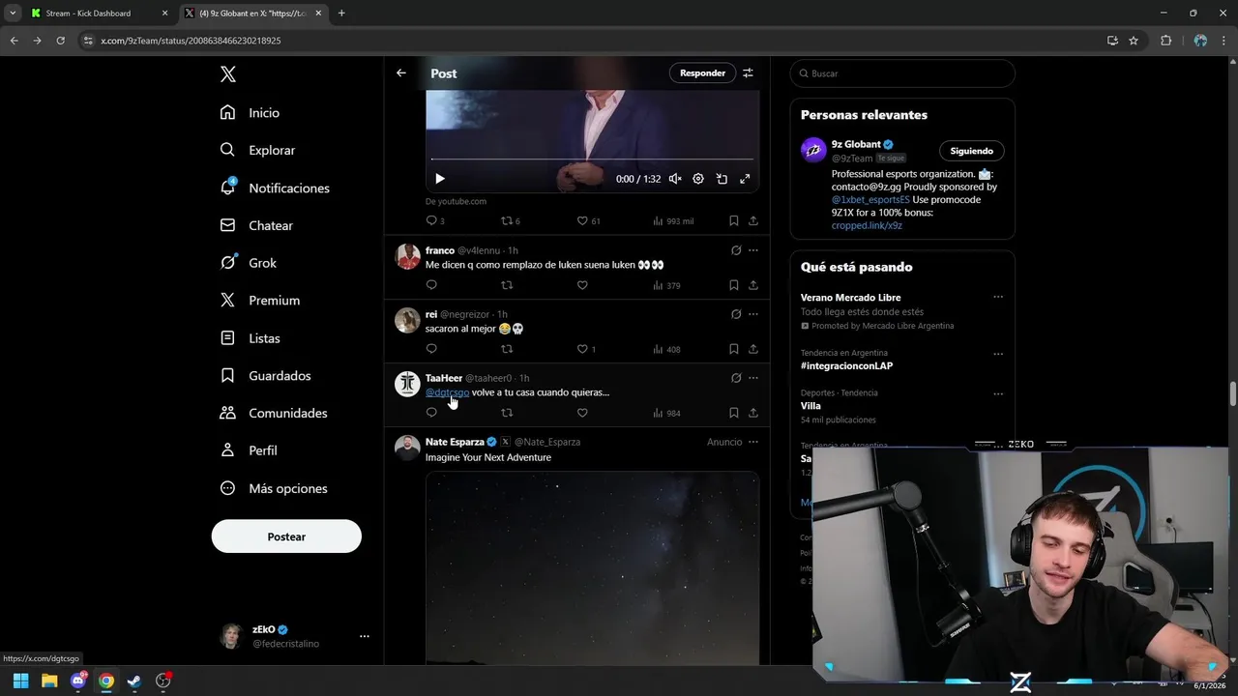This screenshot has width=1238, height=696.
Task: Seek on the video progress bar
Action: [x=592, y=159]
